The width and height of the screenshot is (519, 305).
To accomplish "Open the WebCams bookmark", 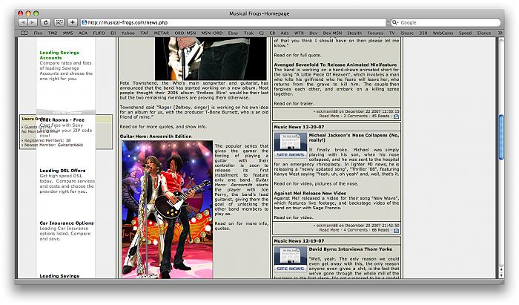I will point(443,33).
